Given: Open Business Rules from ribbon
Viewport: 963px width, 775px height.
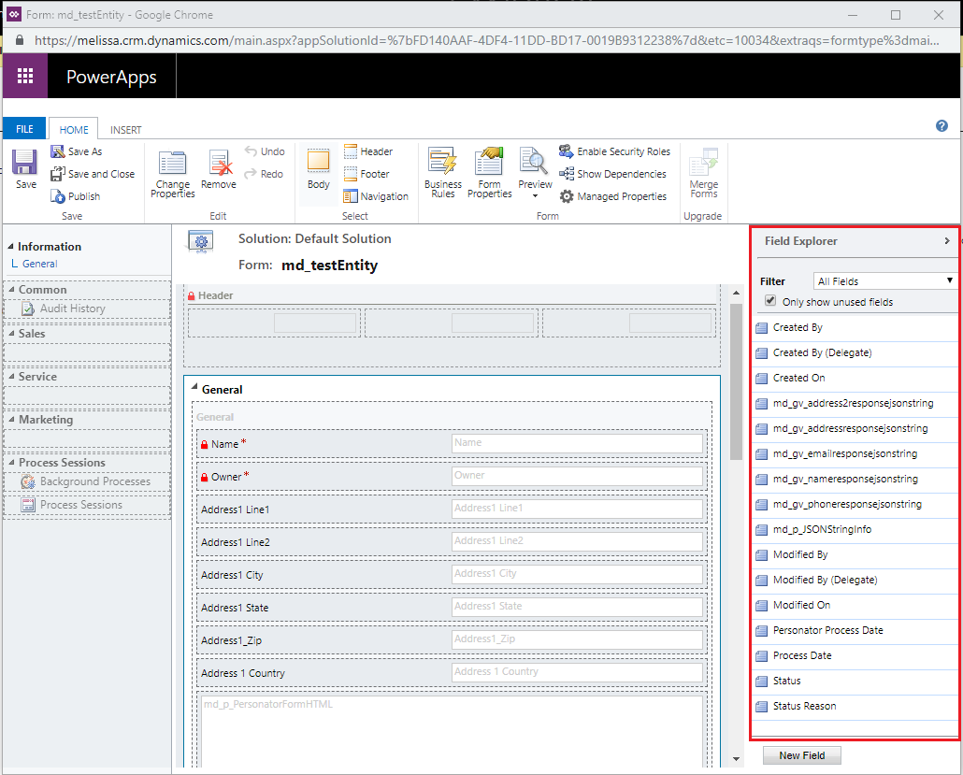Looking at the screenshot, I should (442, 162).
